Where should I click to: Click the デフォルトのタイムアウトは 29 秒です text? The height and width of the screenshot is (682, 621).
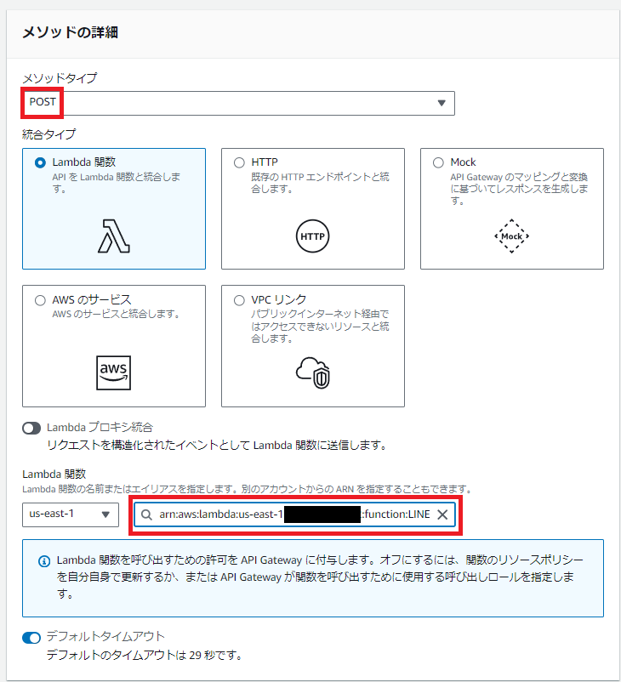coord(144,655)
